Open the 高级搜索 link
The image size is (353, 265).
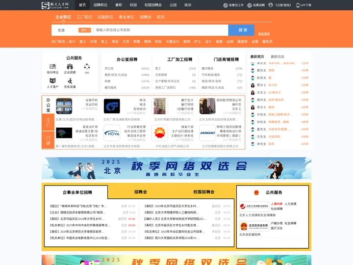coord(264,34)
